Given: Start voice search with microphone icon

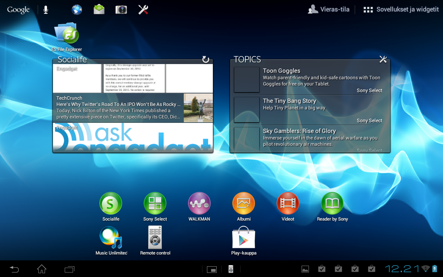Looking at the screenshot, I should coord(46,10).
